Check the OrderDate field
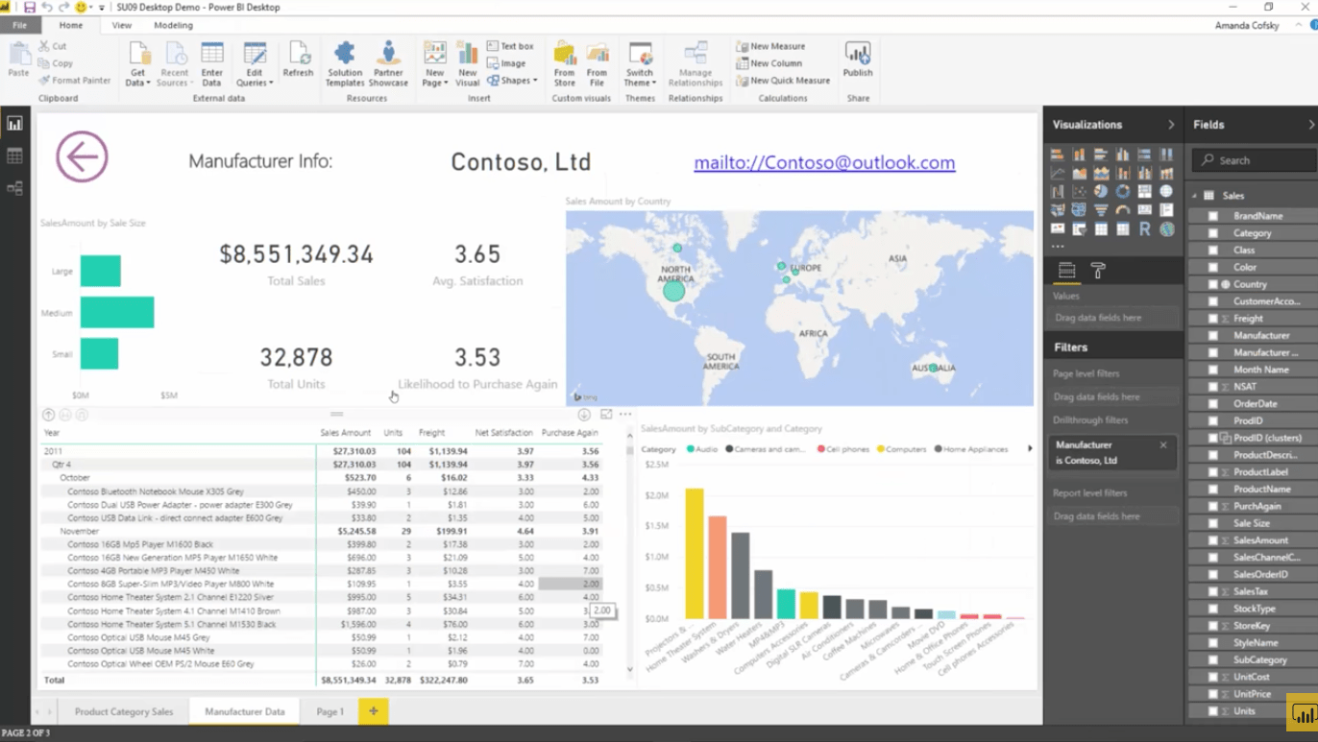This screenshot has height=742, width=1318. click(1213, 404)
